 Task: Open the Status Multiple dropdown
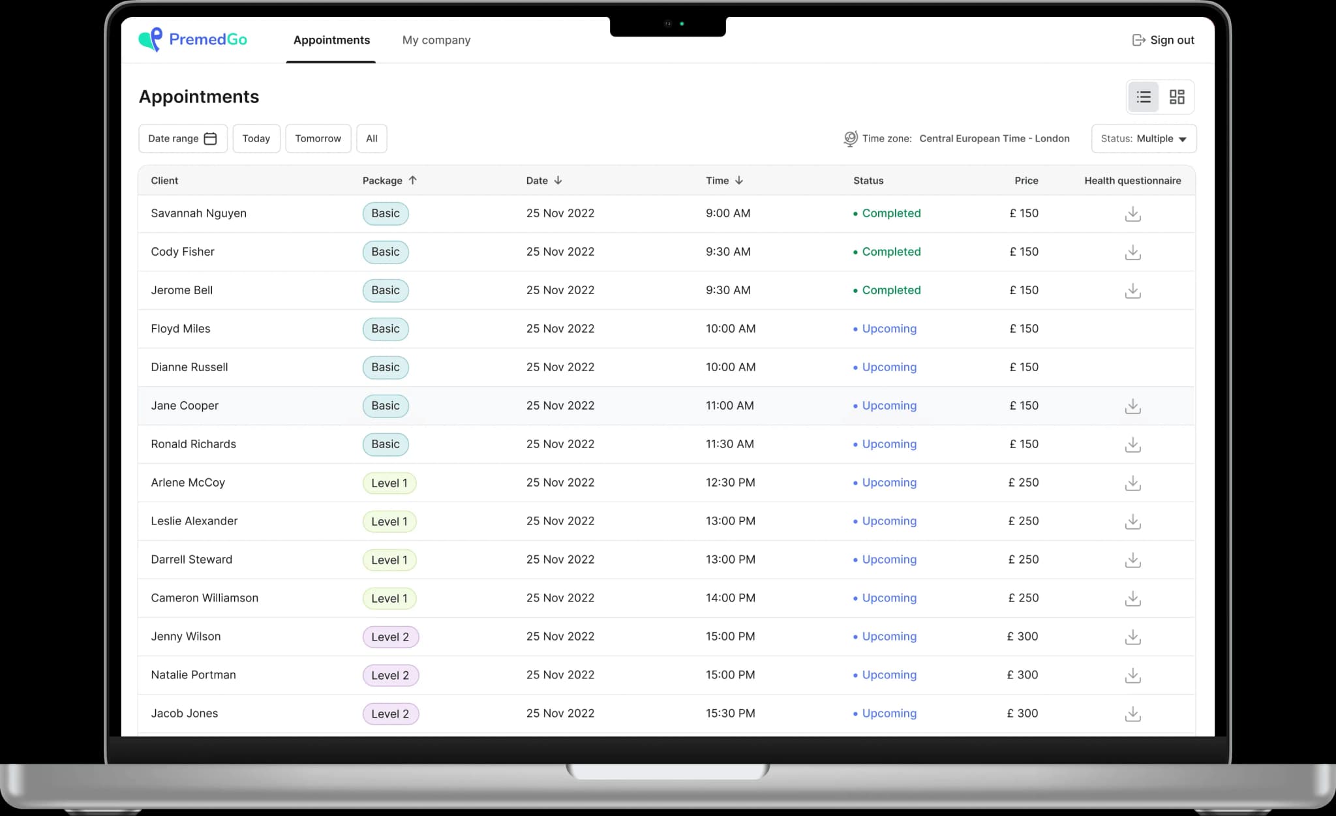(1144, 138)
